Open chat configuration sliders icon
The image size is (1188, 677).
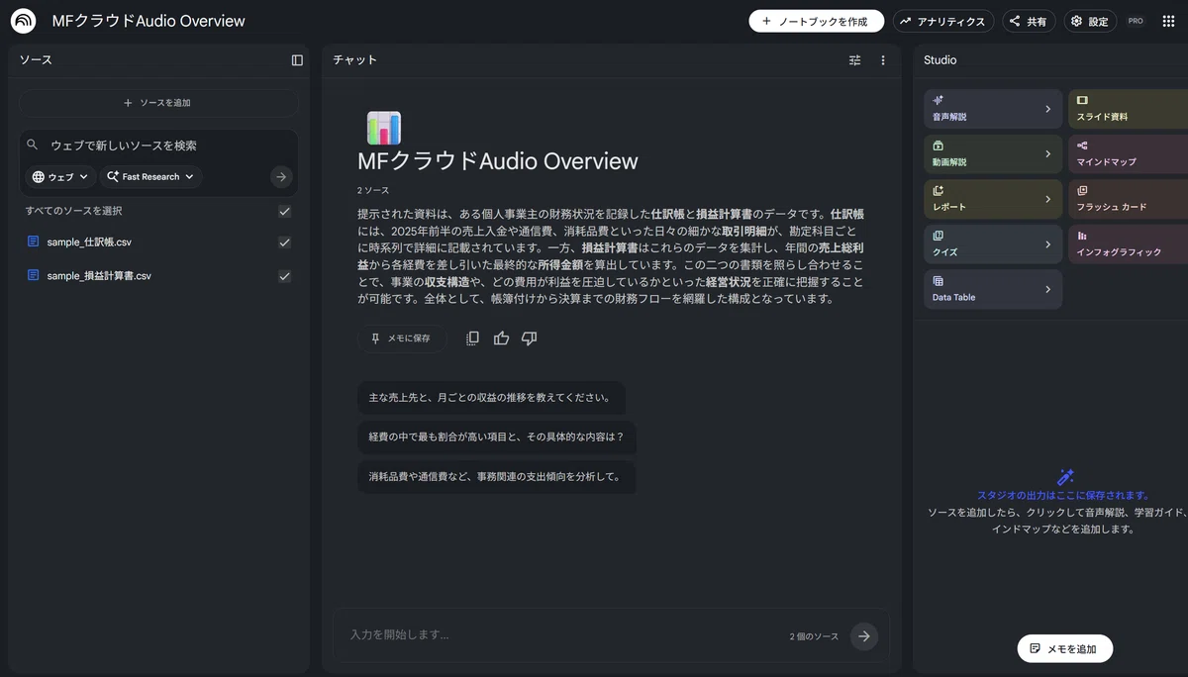tap(855, 60)
